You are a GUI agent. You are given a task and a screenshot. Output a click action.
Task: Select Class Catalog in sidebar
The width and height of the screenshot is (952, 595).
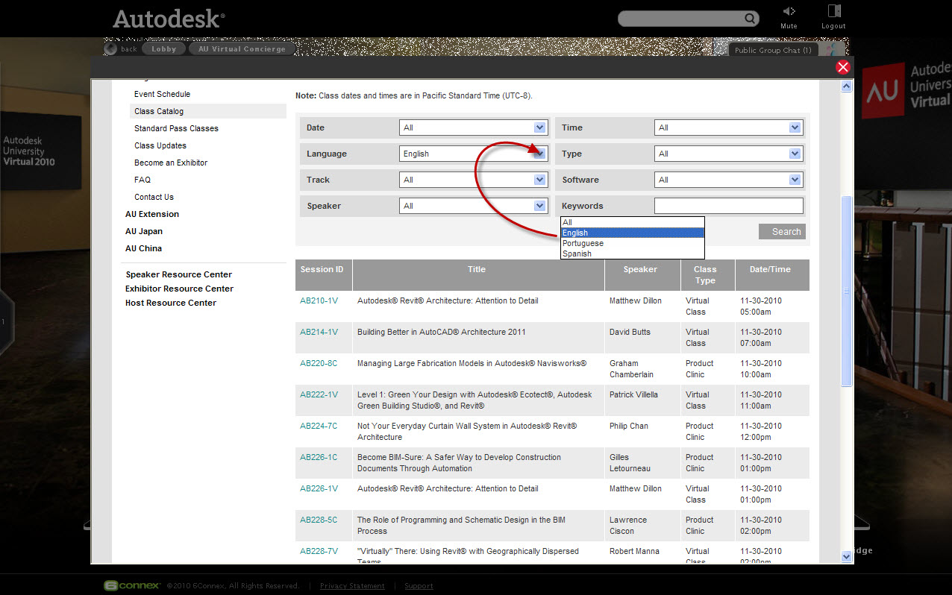(x=207, y=111)
